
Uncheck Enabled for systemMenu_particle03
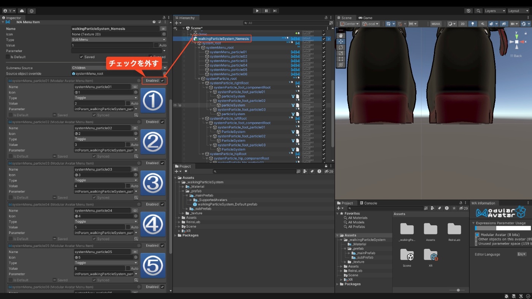(162, 163)
